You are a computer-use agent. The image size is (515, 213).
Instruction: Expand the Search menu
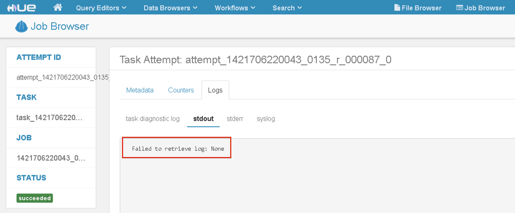[287, 8]
